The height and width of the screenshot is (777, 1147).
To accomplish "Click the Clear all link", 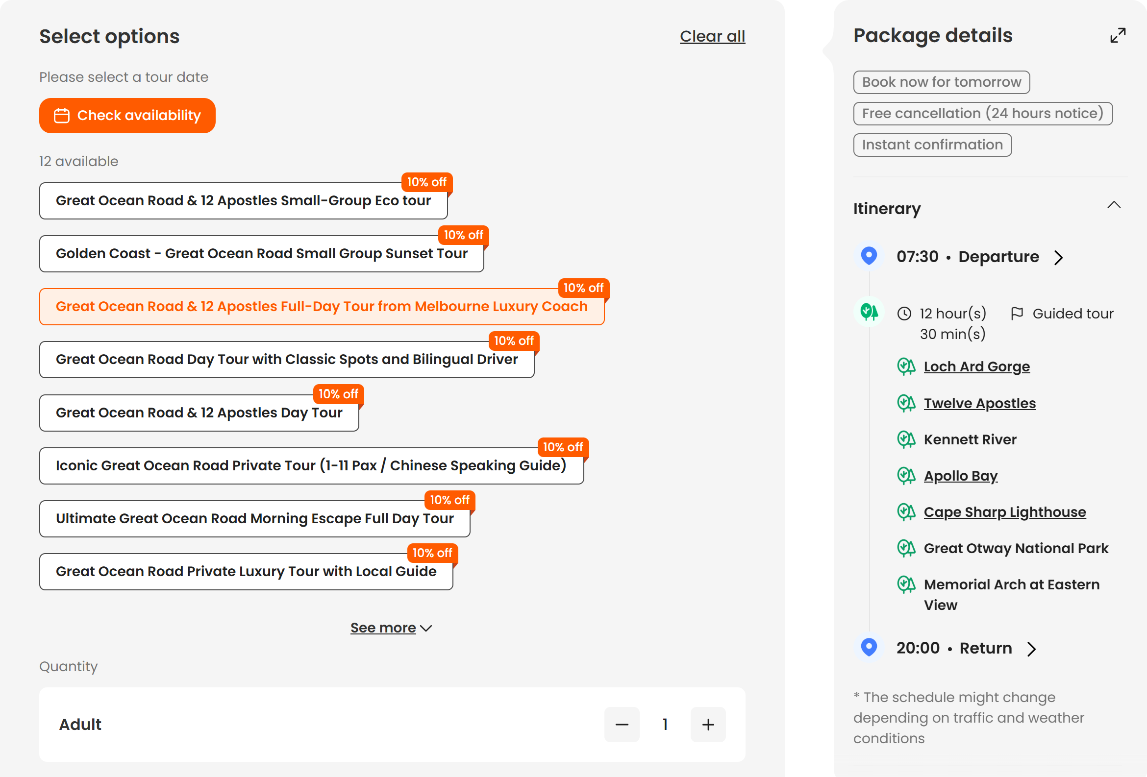I will 712,37.
